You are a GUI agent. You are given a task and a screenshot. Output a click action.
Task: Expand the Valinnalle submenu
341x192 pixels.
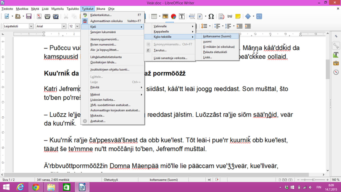[170, 26]
